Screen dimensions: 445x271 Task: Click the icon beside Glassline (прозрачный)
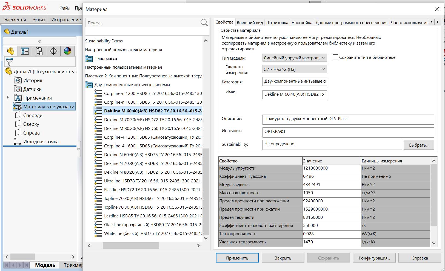coord(98,225)
